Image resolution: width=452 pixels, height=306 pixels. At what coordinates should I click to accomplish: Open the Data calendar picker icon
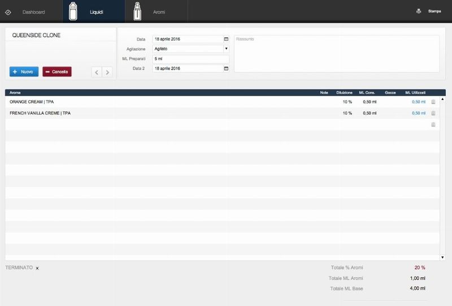(227, 39)
